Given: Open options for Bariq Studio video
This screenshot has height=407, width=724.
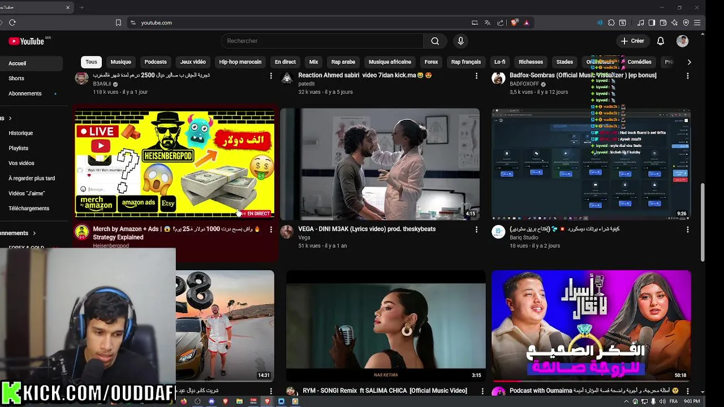Looking at the screenshot, I should (688, 230).
